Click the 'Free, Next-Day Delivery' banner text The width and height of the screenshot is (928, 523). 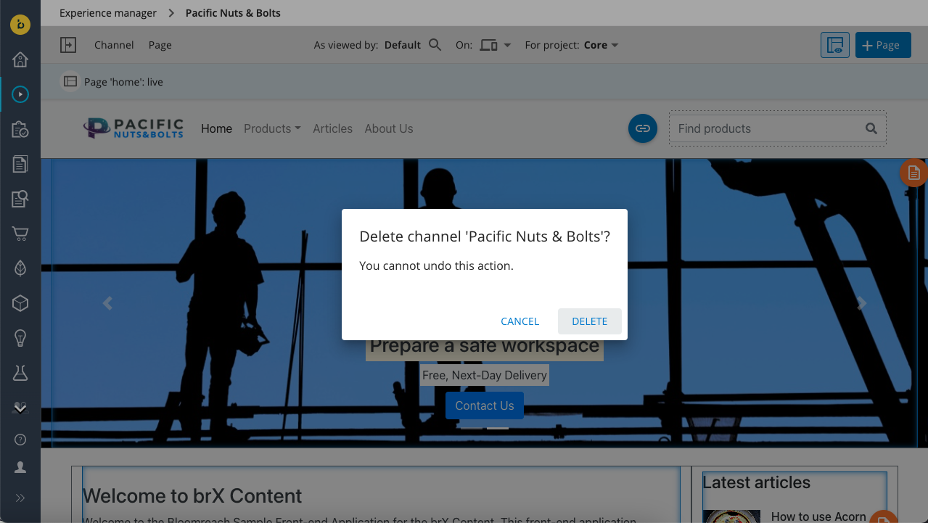485,375
